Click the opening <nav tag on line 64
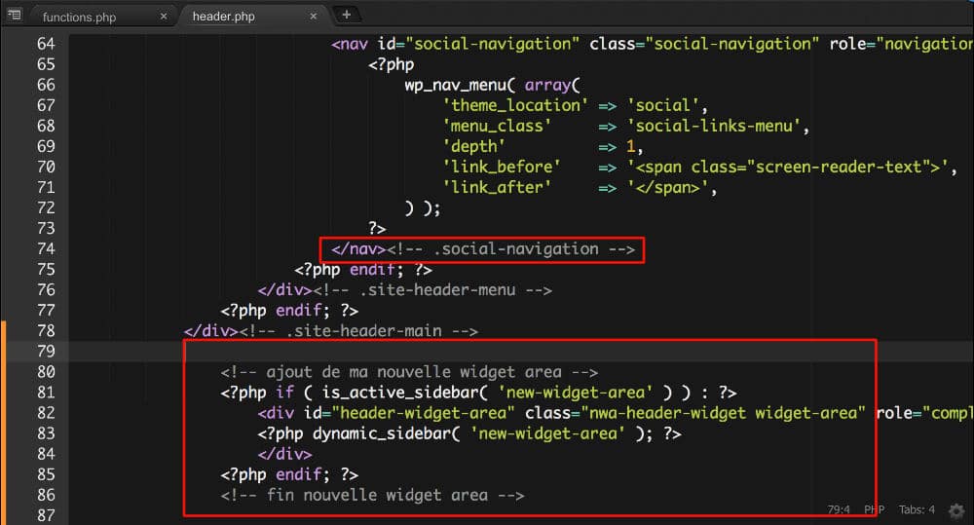 coord(349,44)
